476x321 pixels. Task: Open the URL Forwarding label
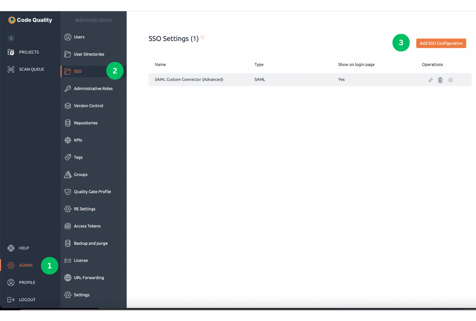[89, 278]
